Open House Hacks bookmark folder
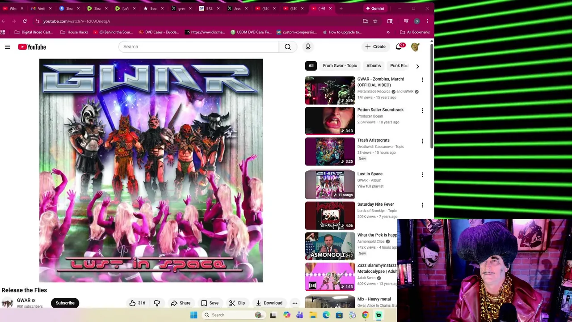The image size is (572, 322). coord(74,32)
